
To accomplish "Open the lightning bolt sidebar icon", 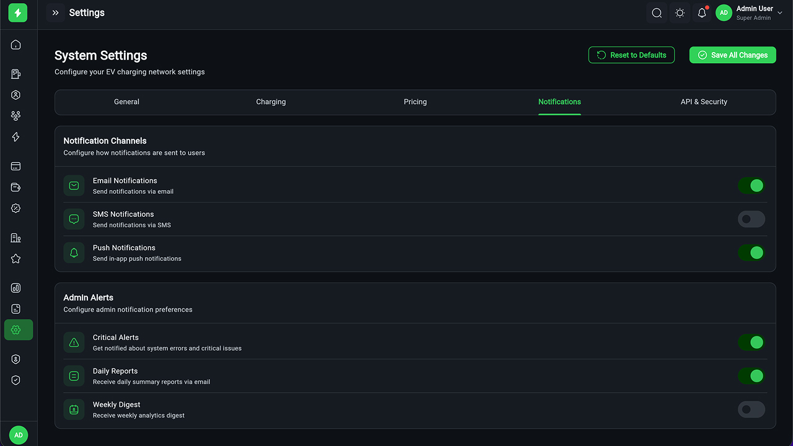I will point(16,137).
